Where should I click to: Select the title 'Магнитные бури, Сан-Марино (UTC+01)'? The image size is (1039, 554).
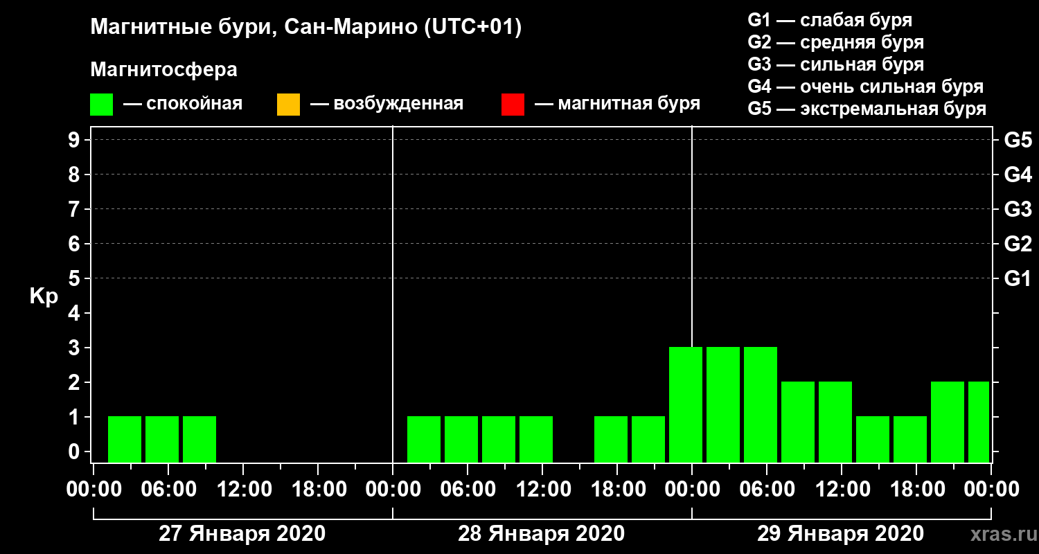pyautogui.click(x=305, y=28)
